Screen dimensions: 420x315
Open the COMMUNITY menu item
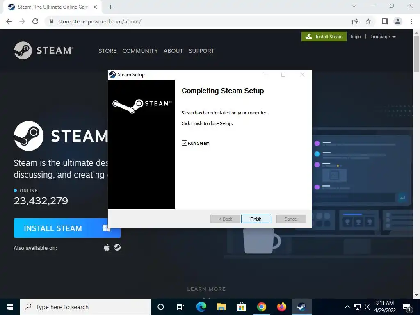point(140,51)
